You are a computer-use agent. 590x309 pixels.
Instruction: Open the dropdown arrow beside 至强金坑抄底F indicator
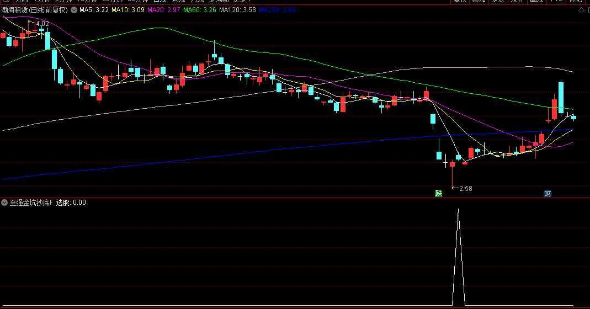point(4,203)
